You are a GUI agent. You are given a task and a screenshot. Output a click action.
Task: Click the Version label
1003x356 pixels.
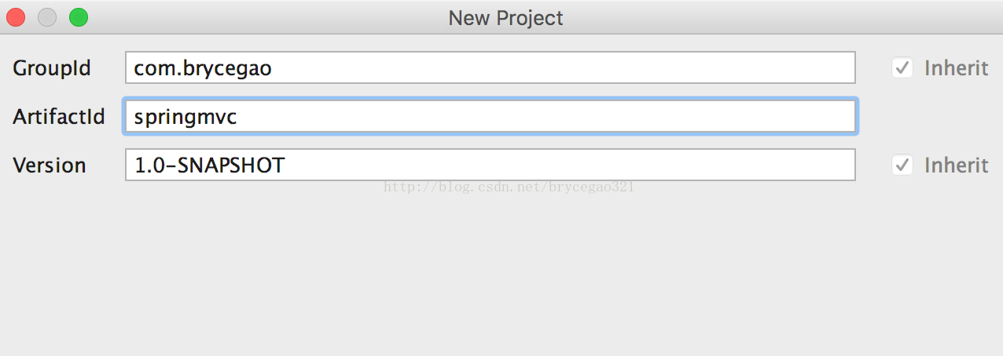[50, 165]
